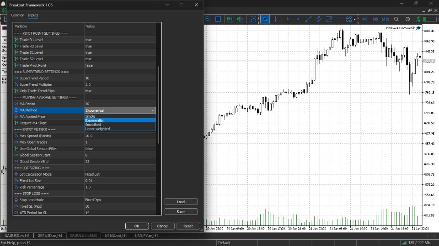439x246 pixels.
Task: Toggle Trade S2 Level value true
Action: (120, 59)
